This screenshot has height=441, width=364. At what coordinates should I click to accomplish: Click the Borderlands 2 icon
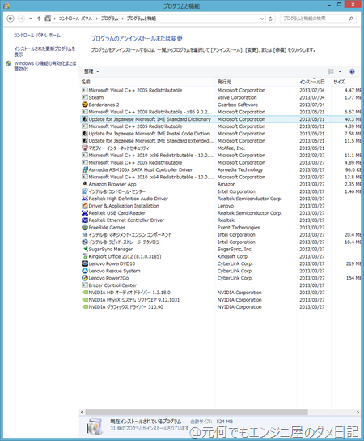click(85, 105)
